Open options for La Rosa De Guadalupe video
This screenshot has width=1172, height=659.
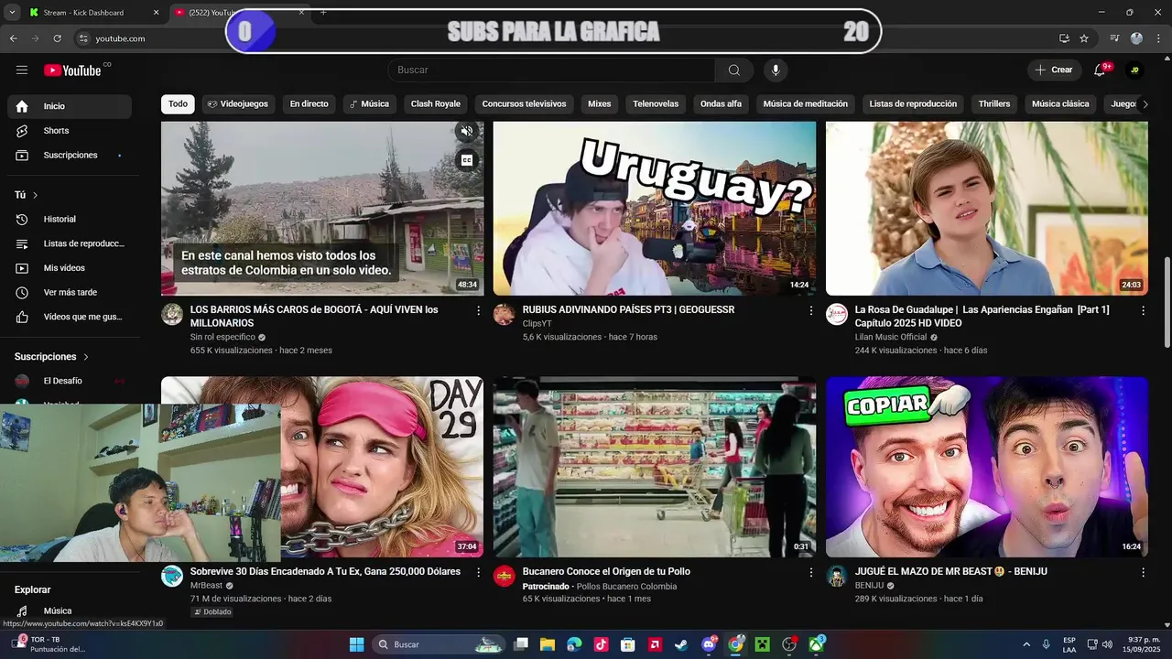click(x=1143, y=311)
